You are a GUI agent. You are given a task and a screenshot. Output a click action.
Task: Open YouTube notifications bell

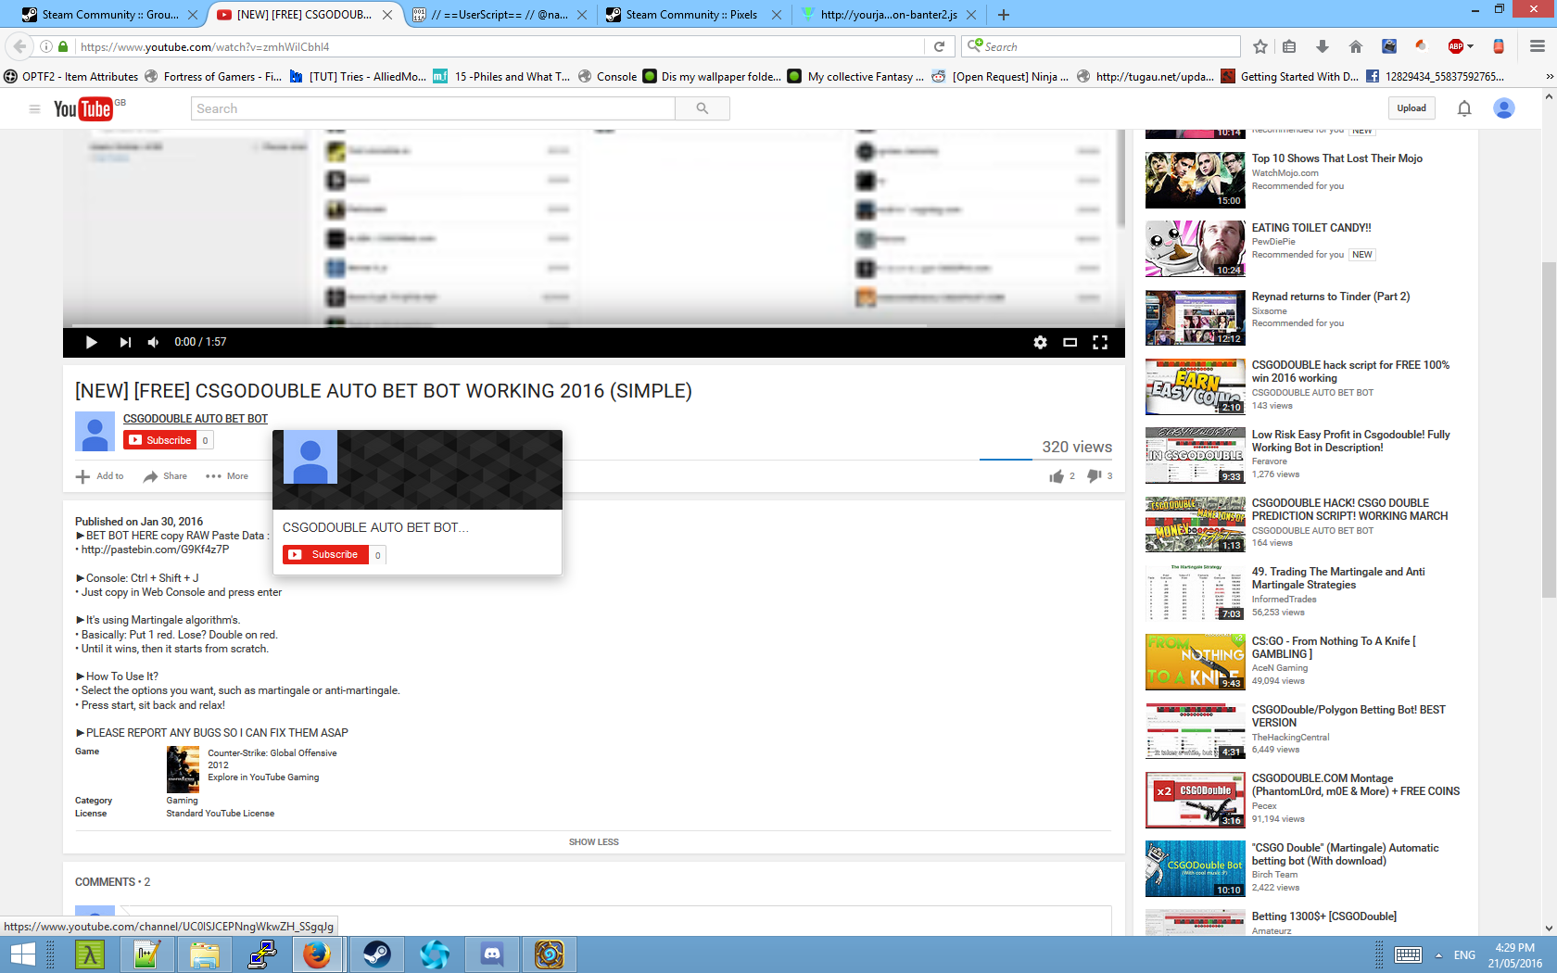1464,108
